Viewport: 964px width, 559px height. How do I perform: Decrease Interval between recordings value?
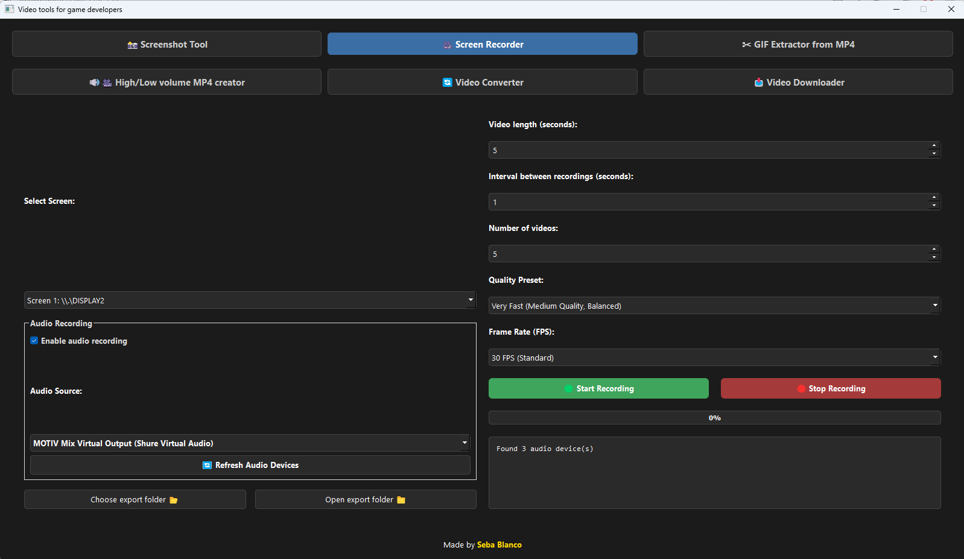tap(934, 206)
